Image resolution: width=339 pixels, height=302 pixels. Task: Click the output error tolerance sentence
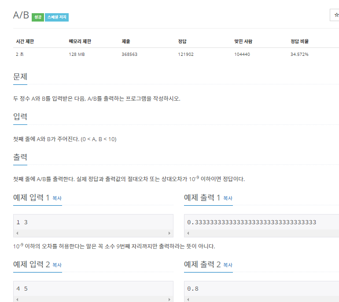(129, 179)
